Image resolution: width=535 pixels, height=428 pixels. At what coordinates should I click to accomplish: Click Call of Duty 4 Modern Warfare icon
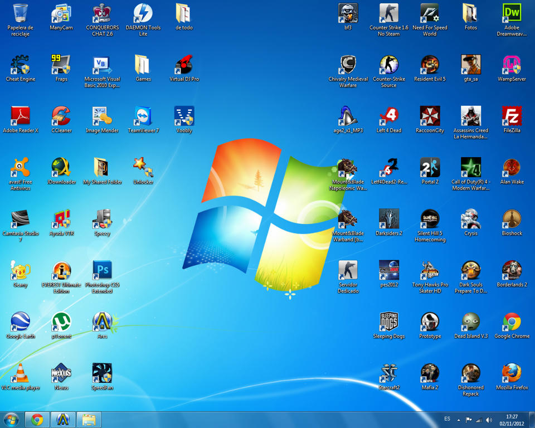(x=470, y=168)
